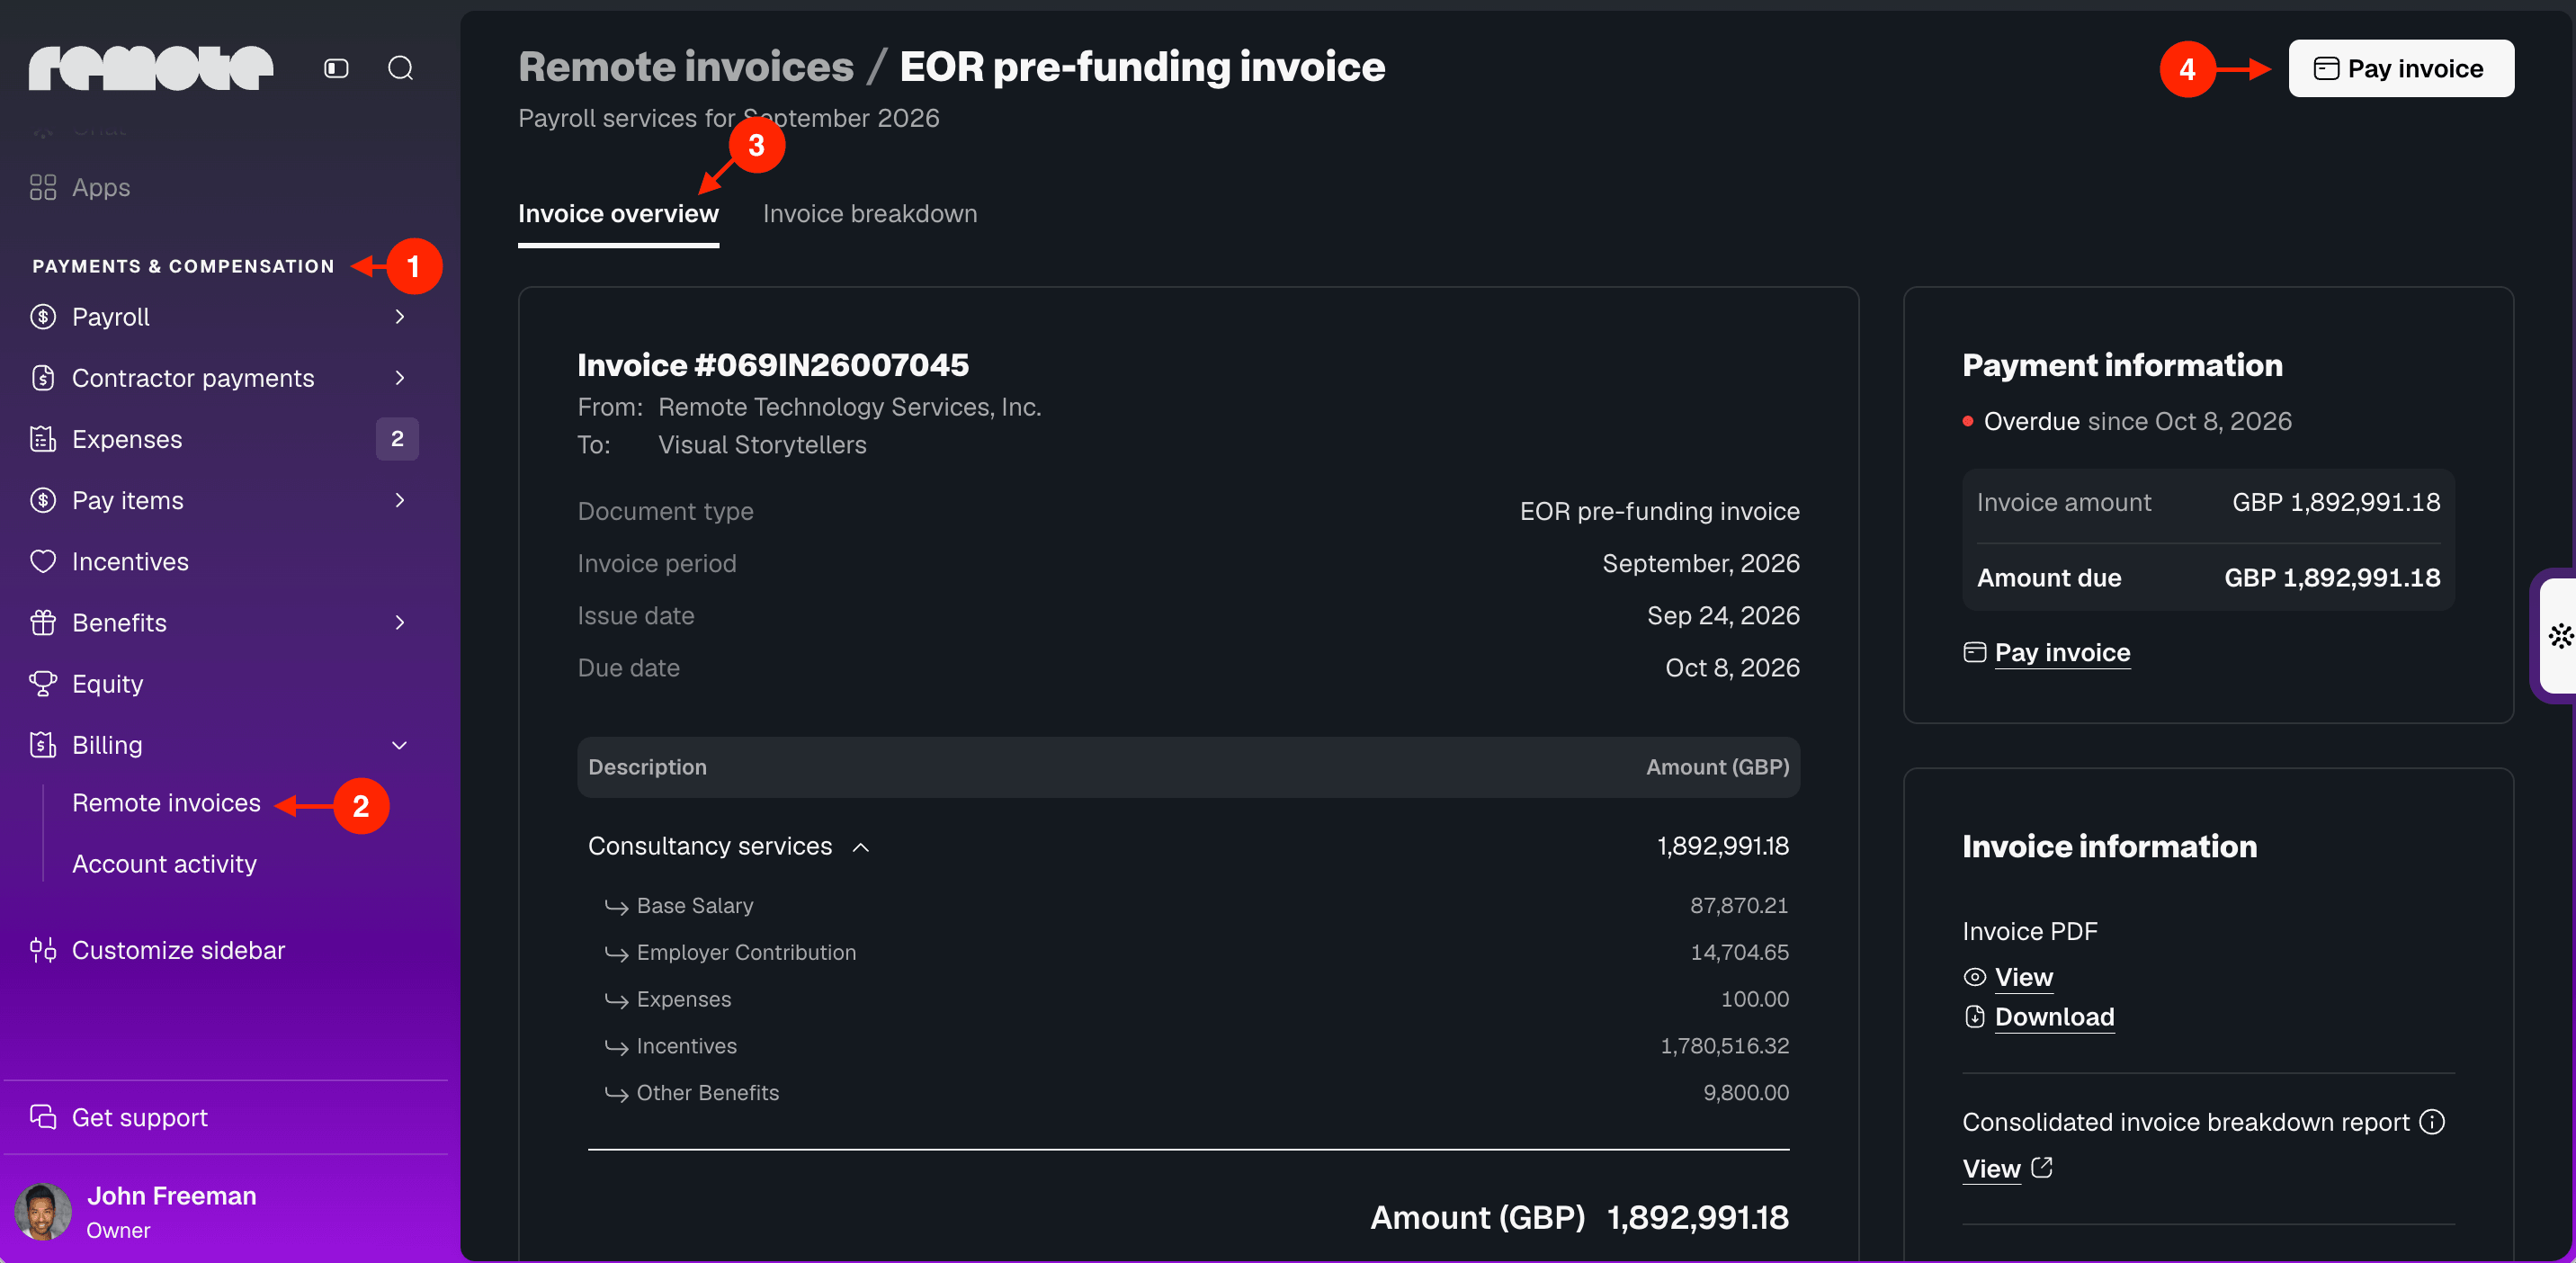Click the Expenses receipt icon
The width and height of the screenshot is (2576, 1263).
[43, 439]
